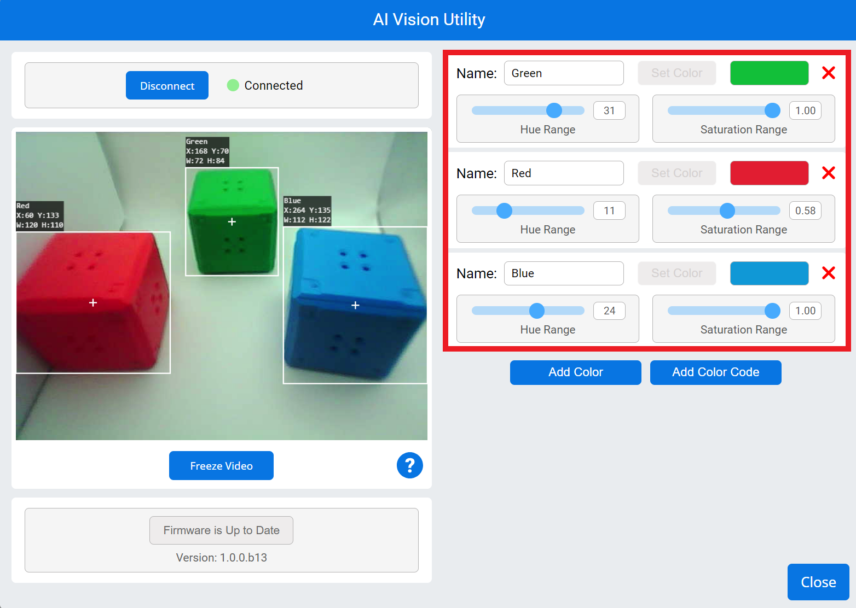Click the Disconnect button
This screenshot has height=608, width=856.
pos(167,85)
